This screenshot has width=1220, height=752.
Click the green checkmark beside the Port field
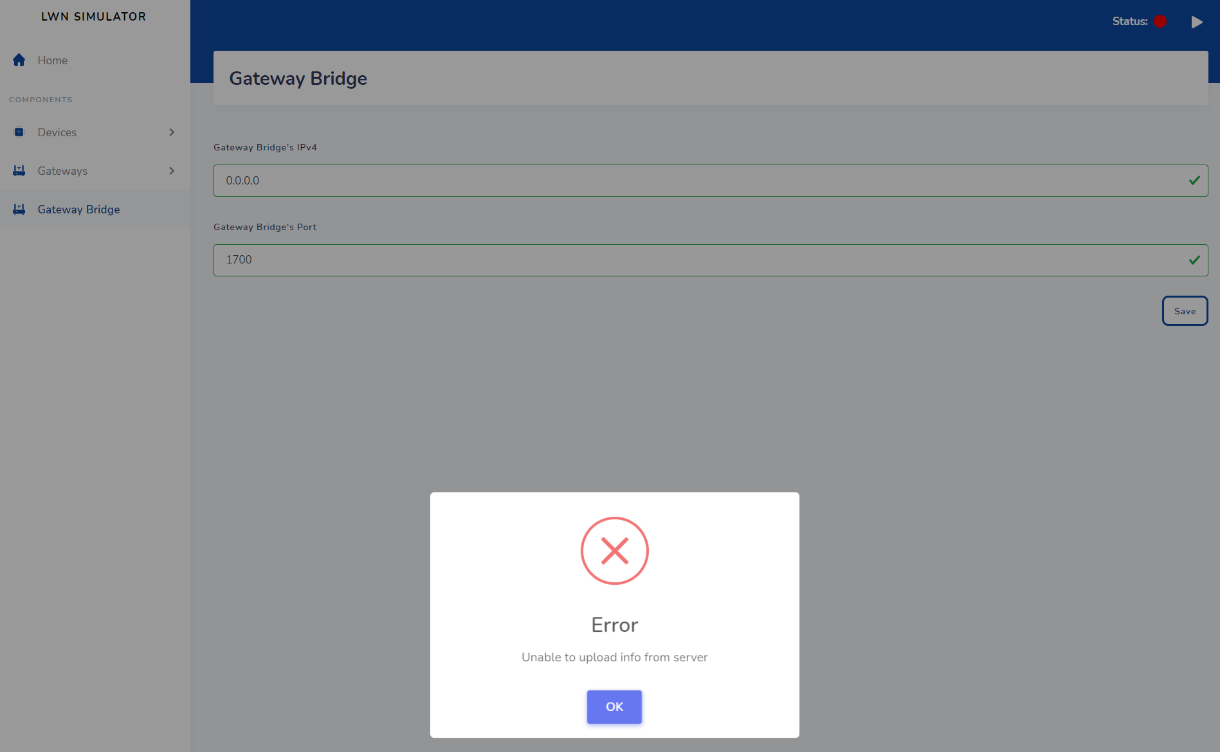(x=1194, y=260)
